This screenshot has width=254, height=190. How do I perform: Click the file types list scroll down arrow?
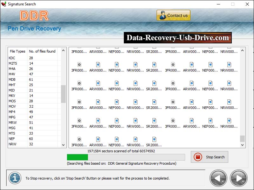point(63,145)
